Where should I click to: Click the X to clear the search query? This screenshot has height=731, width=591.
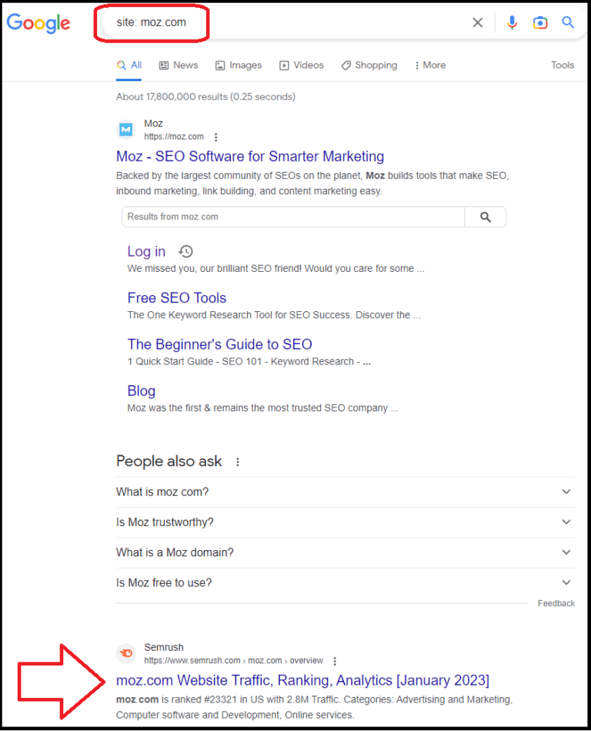coord(477,22)
